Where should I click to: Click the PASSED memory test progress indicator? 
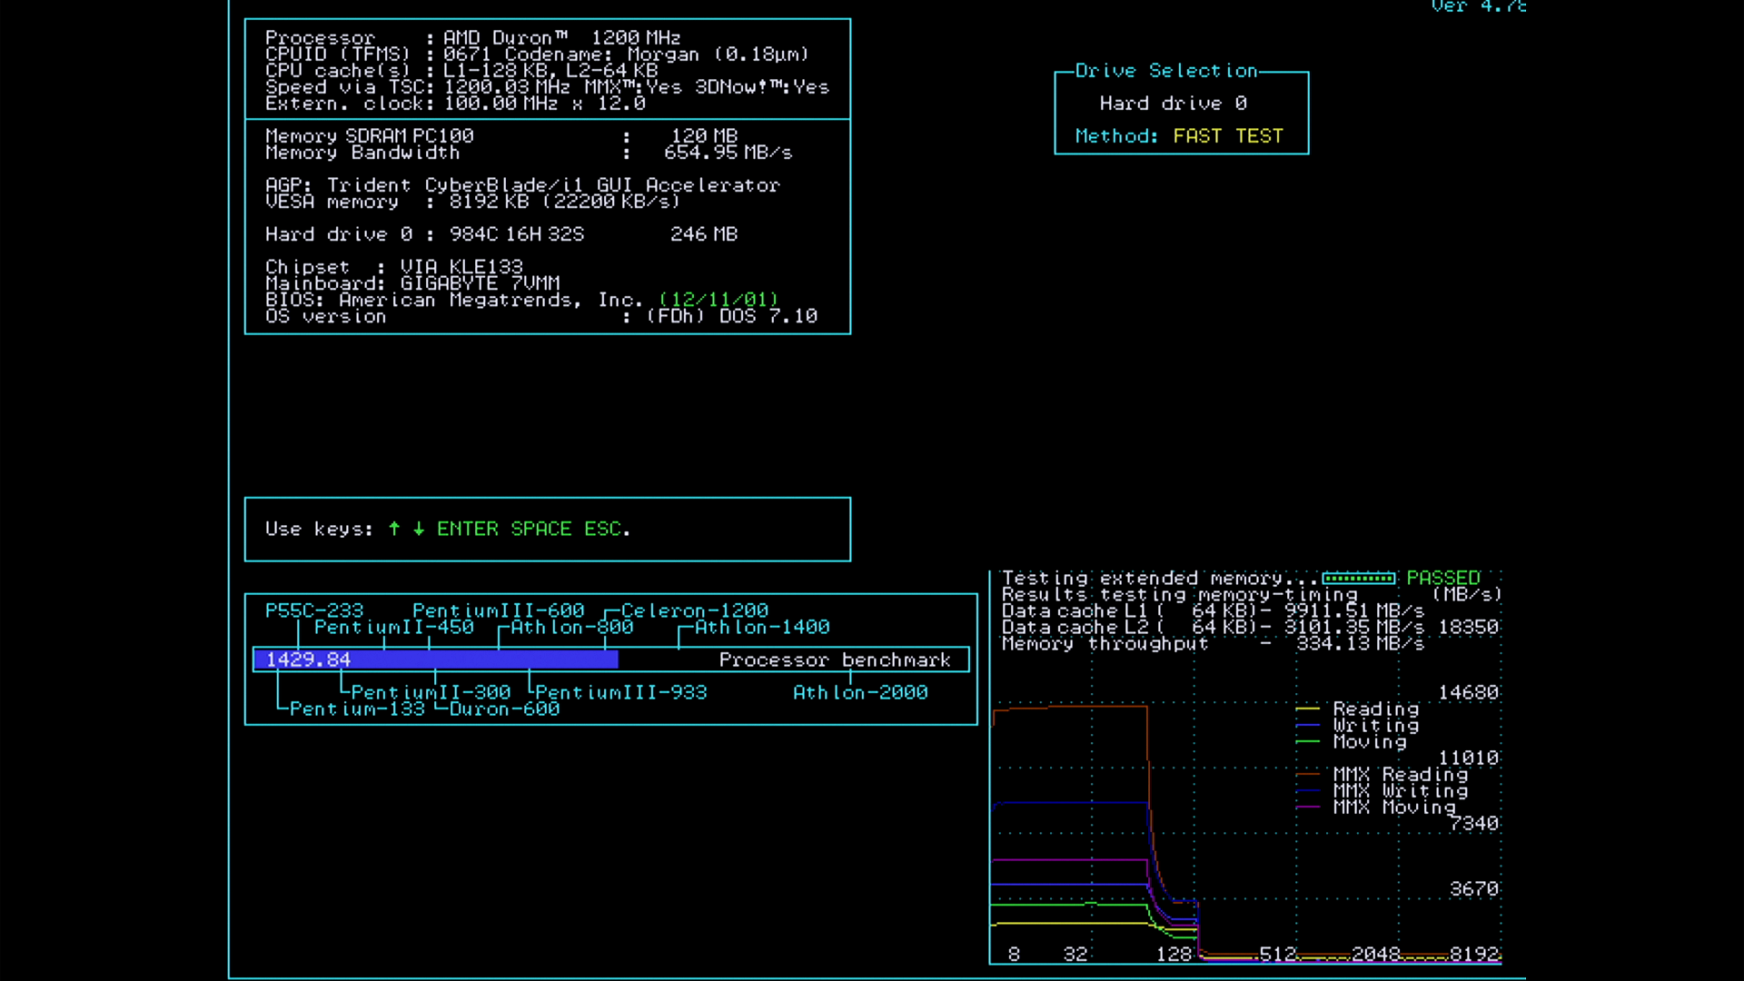[x=1358, y=578]
